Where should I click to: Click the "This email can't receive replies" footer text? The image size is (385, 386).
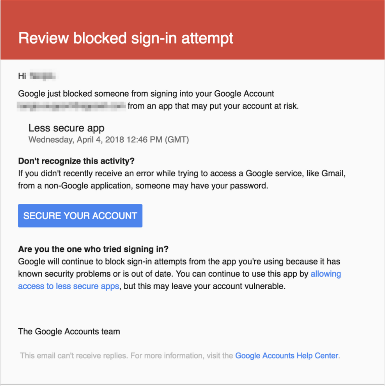(x=74, y=356)
